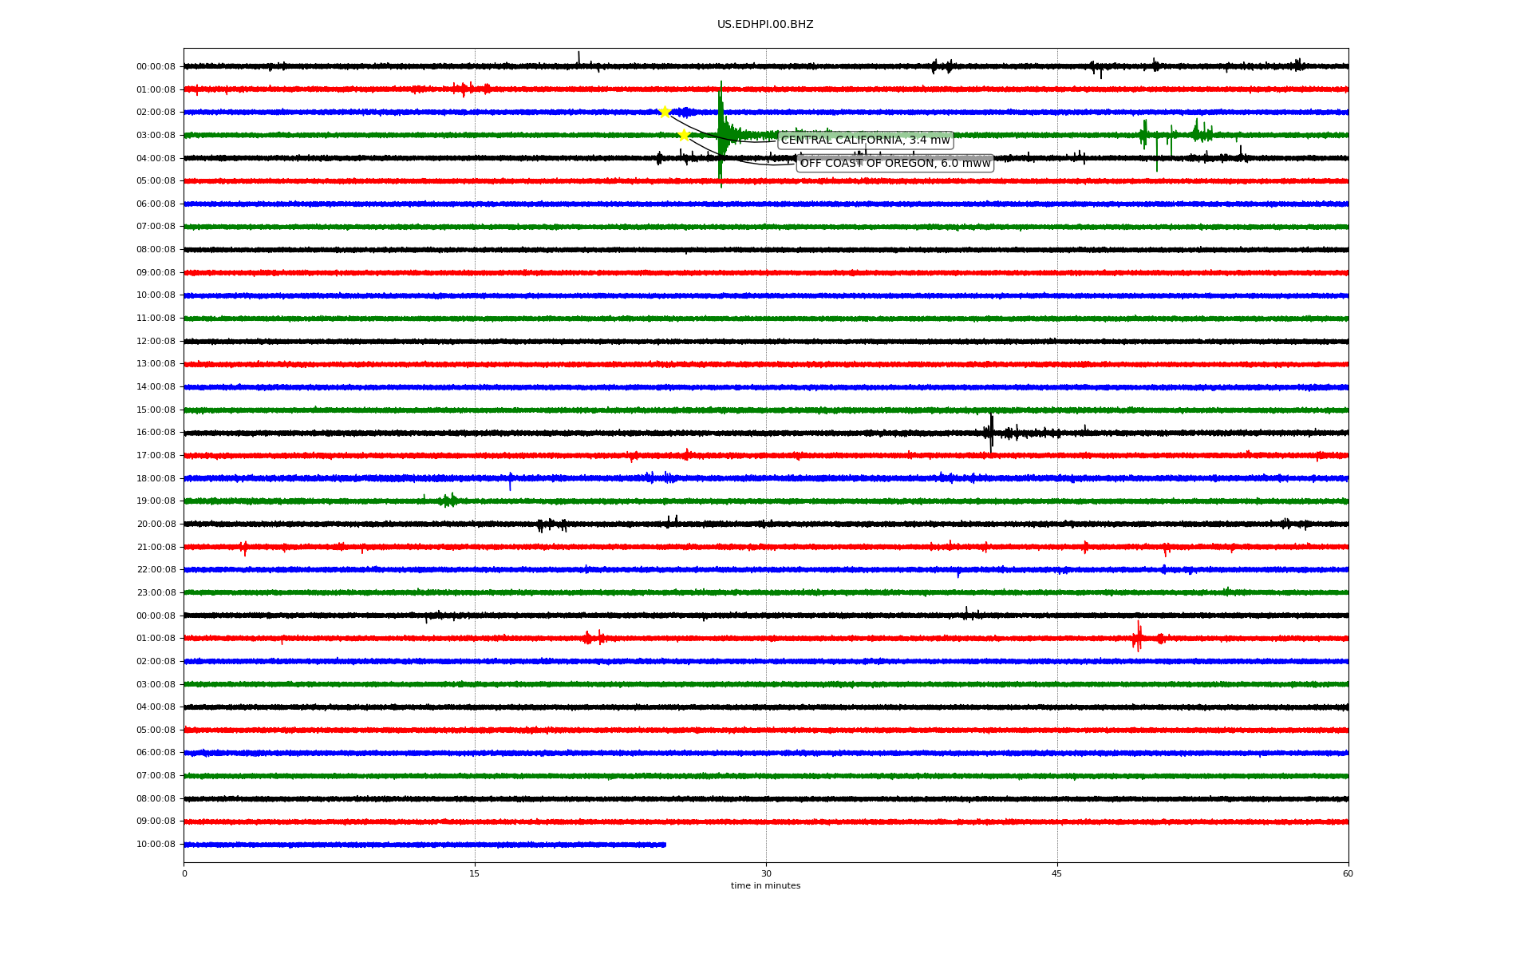The width and height of the screenshot is (1532, 958).
Task: Click the 15 tick on x-axis
Action: tap(475, 873)
